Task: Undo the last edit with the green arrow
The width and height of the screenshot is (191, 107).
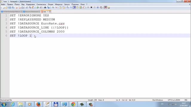Action: (38, 7)
